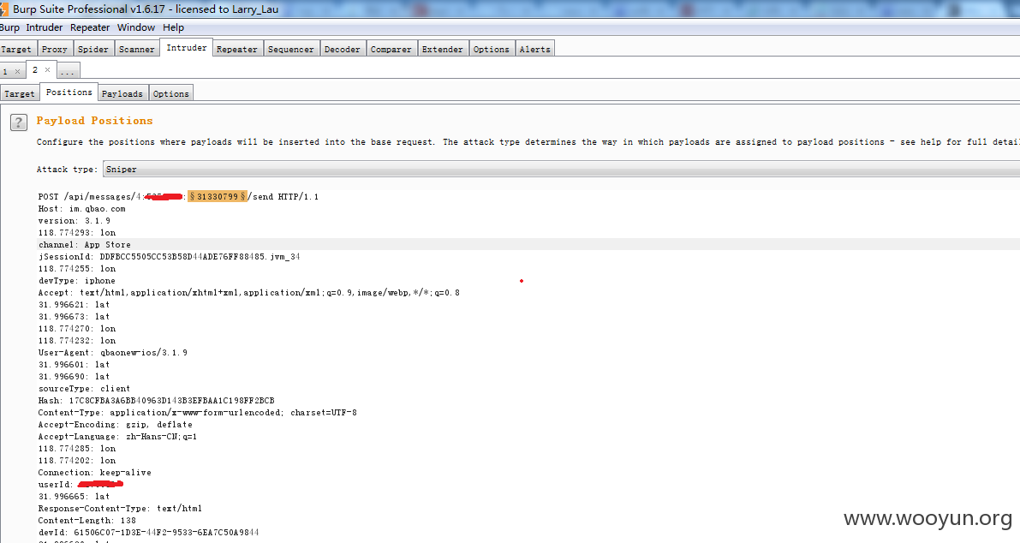Click the 118.774285: lon line
Viewport: 1020px width, 543px height.
pyautogui.click(x=77, y=448)
